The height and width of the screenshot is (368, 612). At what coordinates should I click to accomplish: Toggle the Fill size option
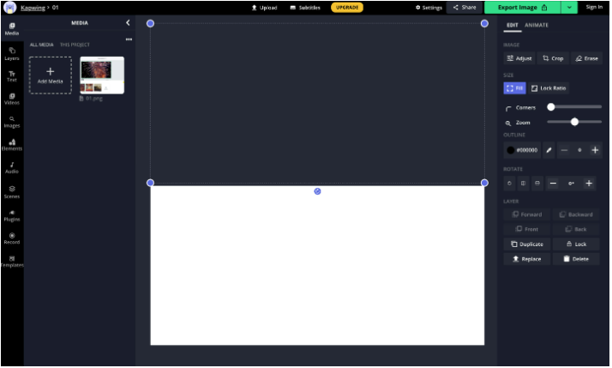click(514, 87)
